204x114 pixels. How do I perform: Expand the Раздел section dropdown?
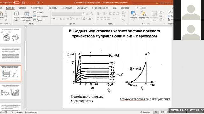(39, 20)
